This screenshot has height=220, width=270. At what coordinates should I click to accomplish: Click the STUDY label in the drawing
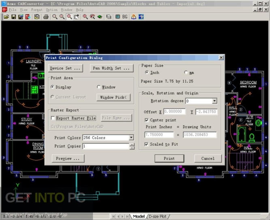point(26,119)
